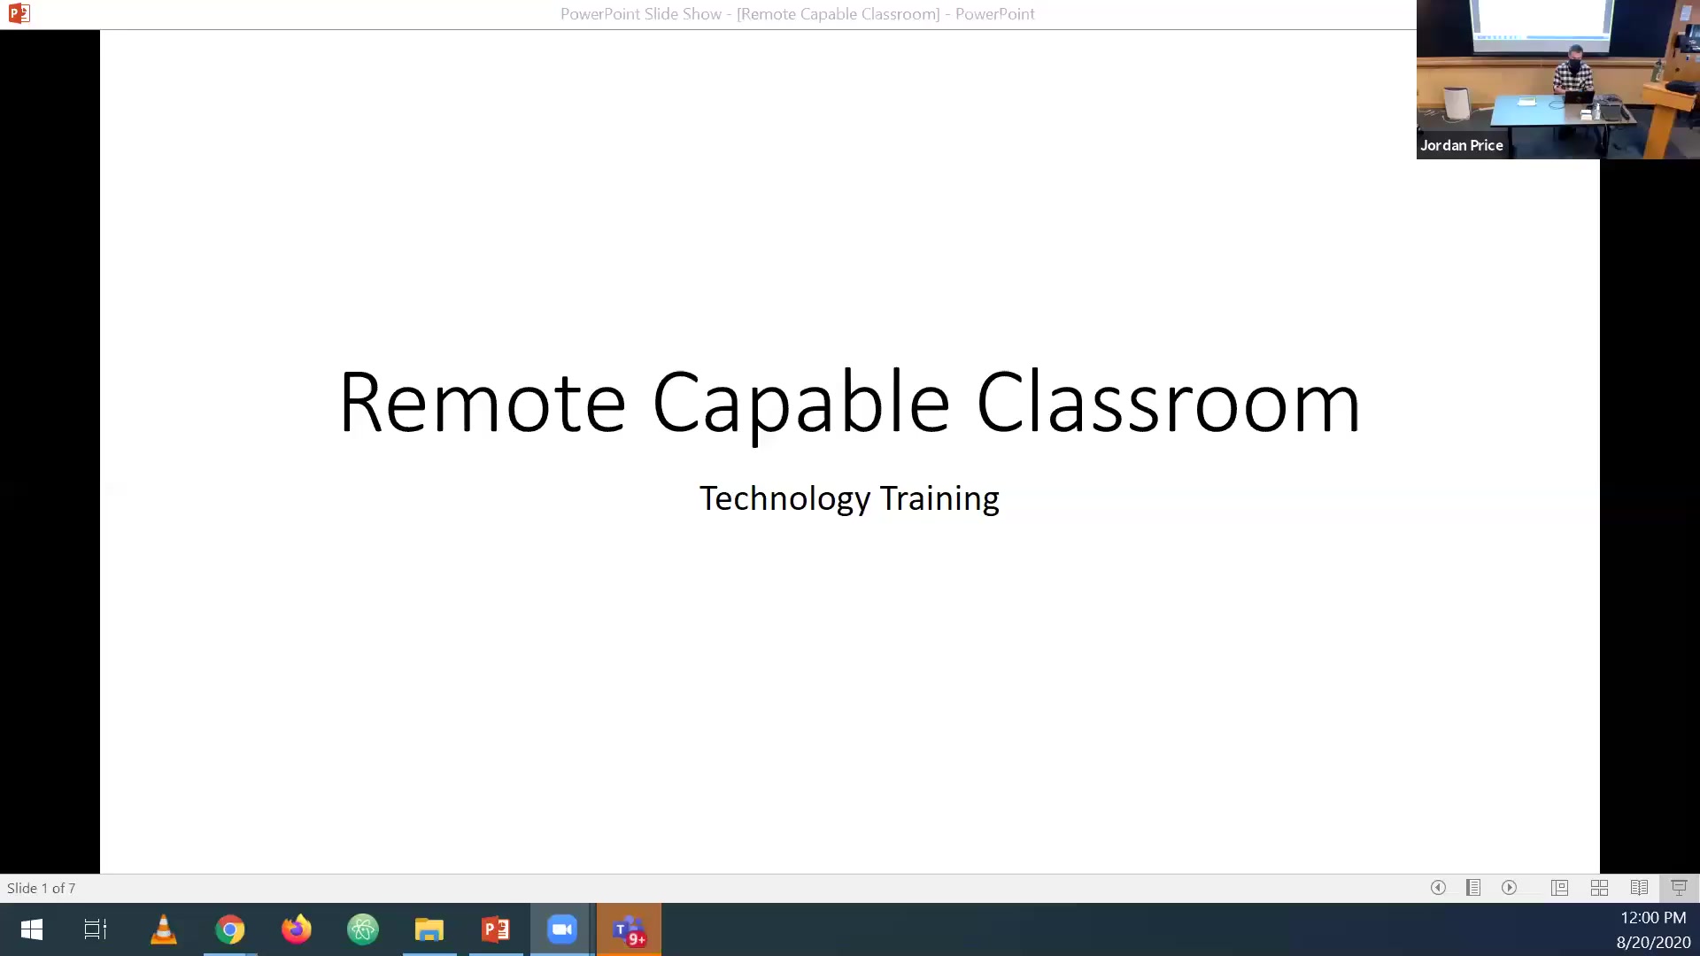The image size is (1700, 956).
Task: Go back to the previous slide
Action: 1438,888
